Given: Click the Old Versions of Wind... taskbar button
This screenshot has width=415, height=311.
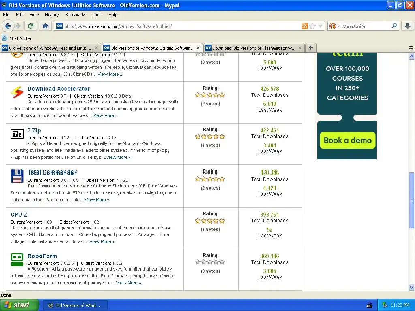Looking at the screenshot, I should pos(75,305).
